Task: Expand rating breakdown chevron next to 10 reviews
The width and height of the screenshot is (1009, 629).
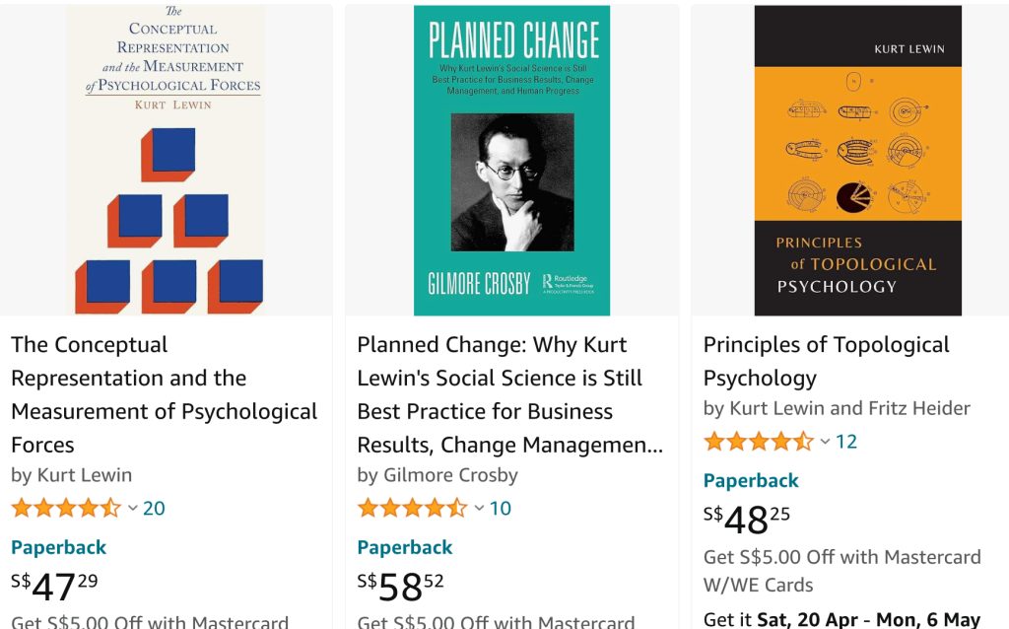Action: 479,509
